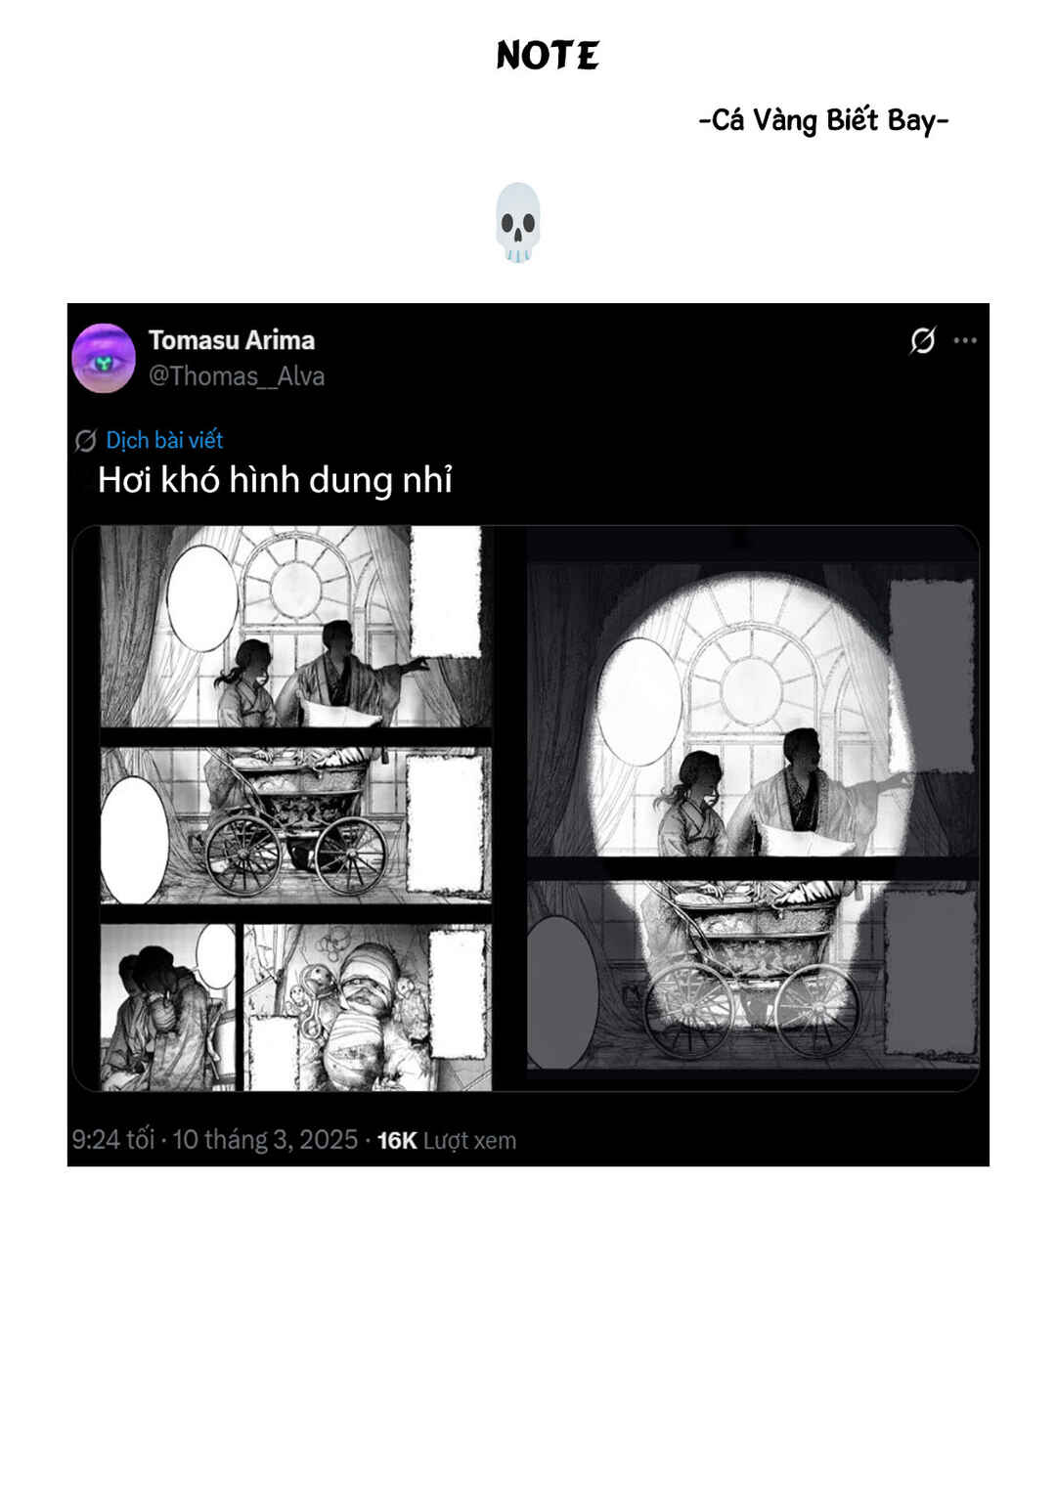Click the tweet text Hơi khó hình dung nhỉ
Image resolution: width=1056 pixels, height=1491 pixels.
click(x=276, y=481)
